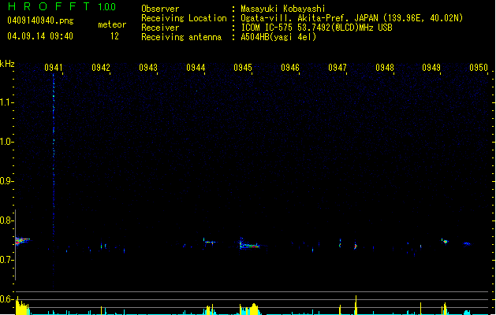Click the 0945 time marker
Viewport: 496px width, 315px height.
[x=243, y=68]
